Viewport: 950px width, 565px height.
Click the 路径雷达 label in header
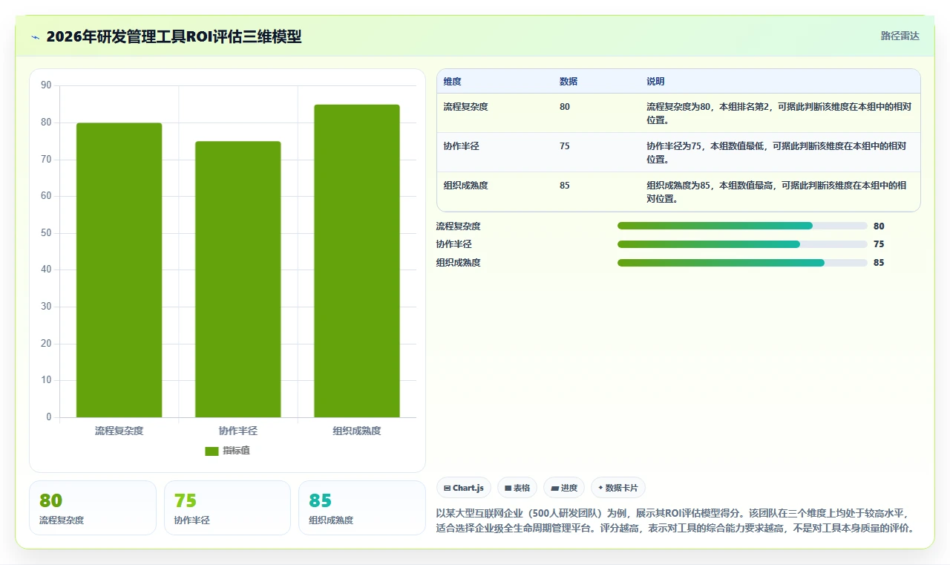point(900,36)
